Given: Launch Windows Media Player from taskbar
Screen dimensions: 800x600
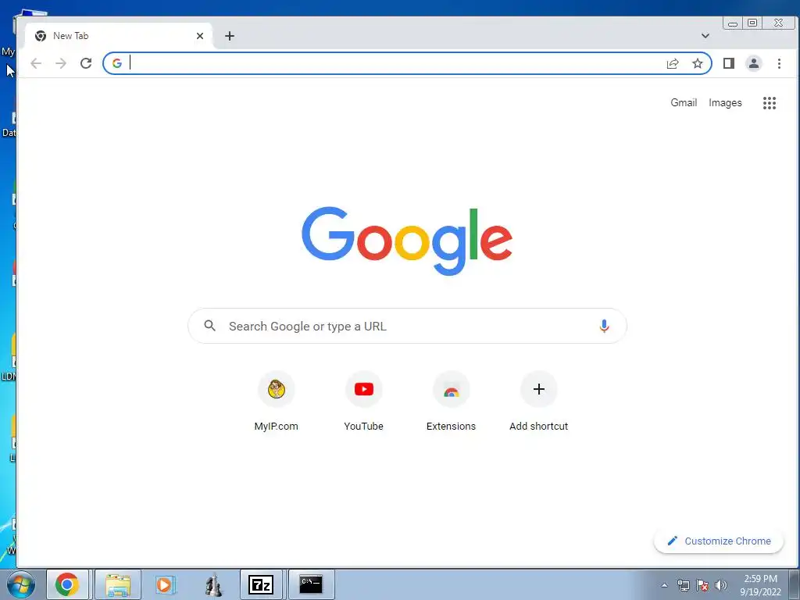Looking at the screenshot, I should point(165,584).
